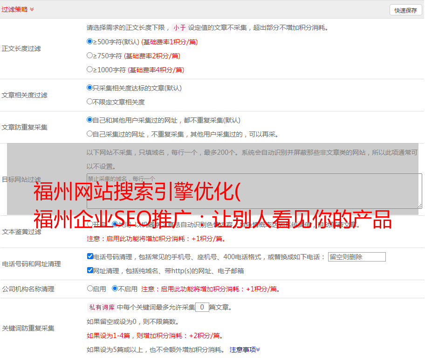Image resolution: width=425 pixels, height=358 pixels.
Task: Click the 文章相关度过滤 row label
Action: click(24, 95)
